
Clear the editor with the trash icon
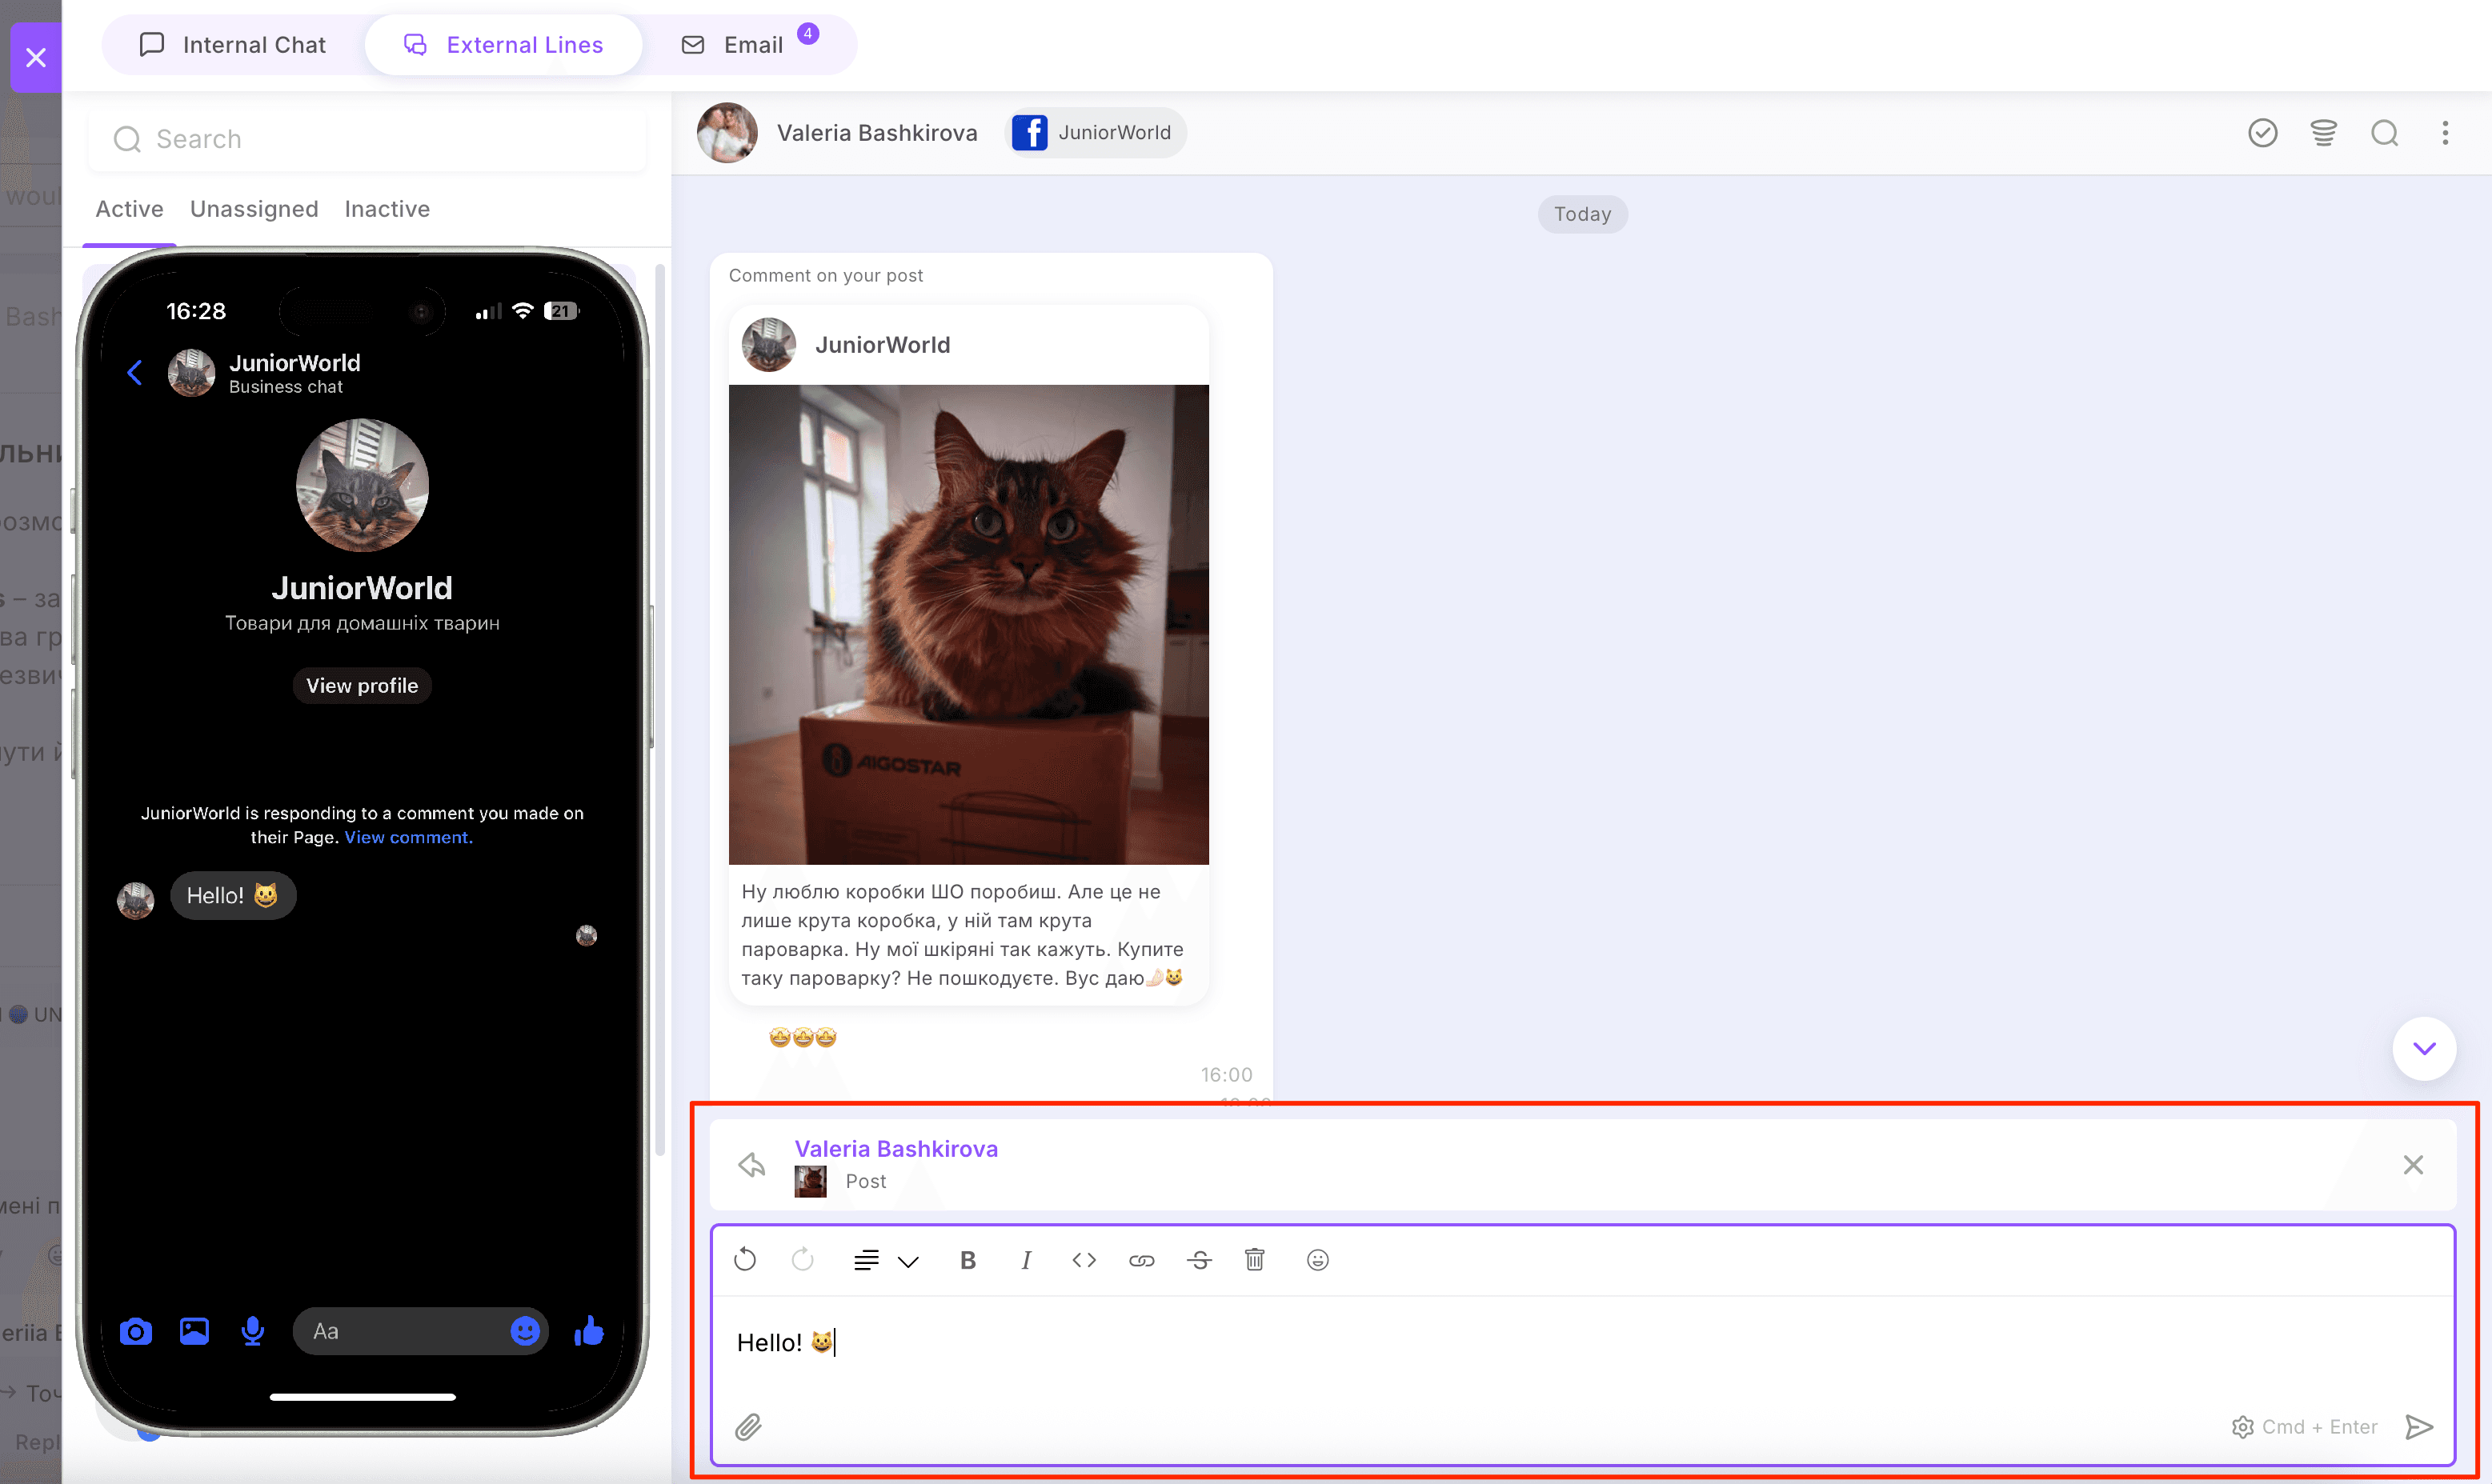1255,1260
